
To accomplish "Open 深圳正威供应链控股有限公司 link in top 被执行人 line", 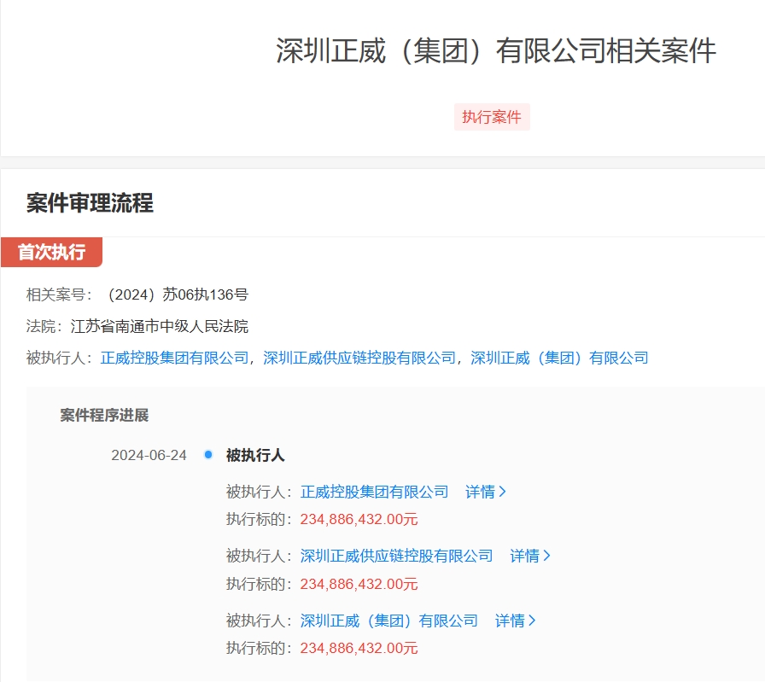I will (359, 358).
